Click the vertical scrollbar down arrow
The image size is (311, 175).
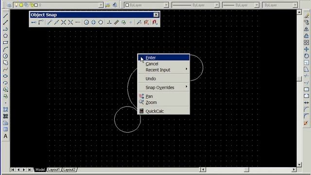[299, 165]
